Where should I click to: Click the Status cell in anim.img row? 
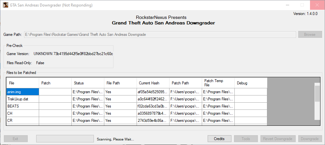click(88, 92)
